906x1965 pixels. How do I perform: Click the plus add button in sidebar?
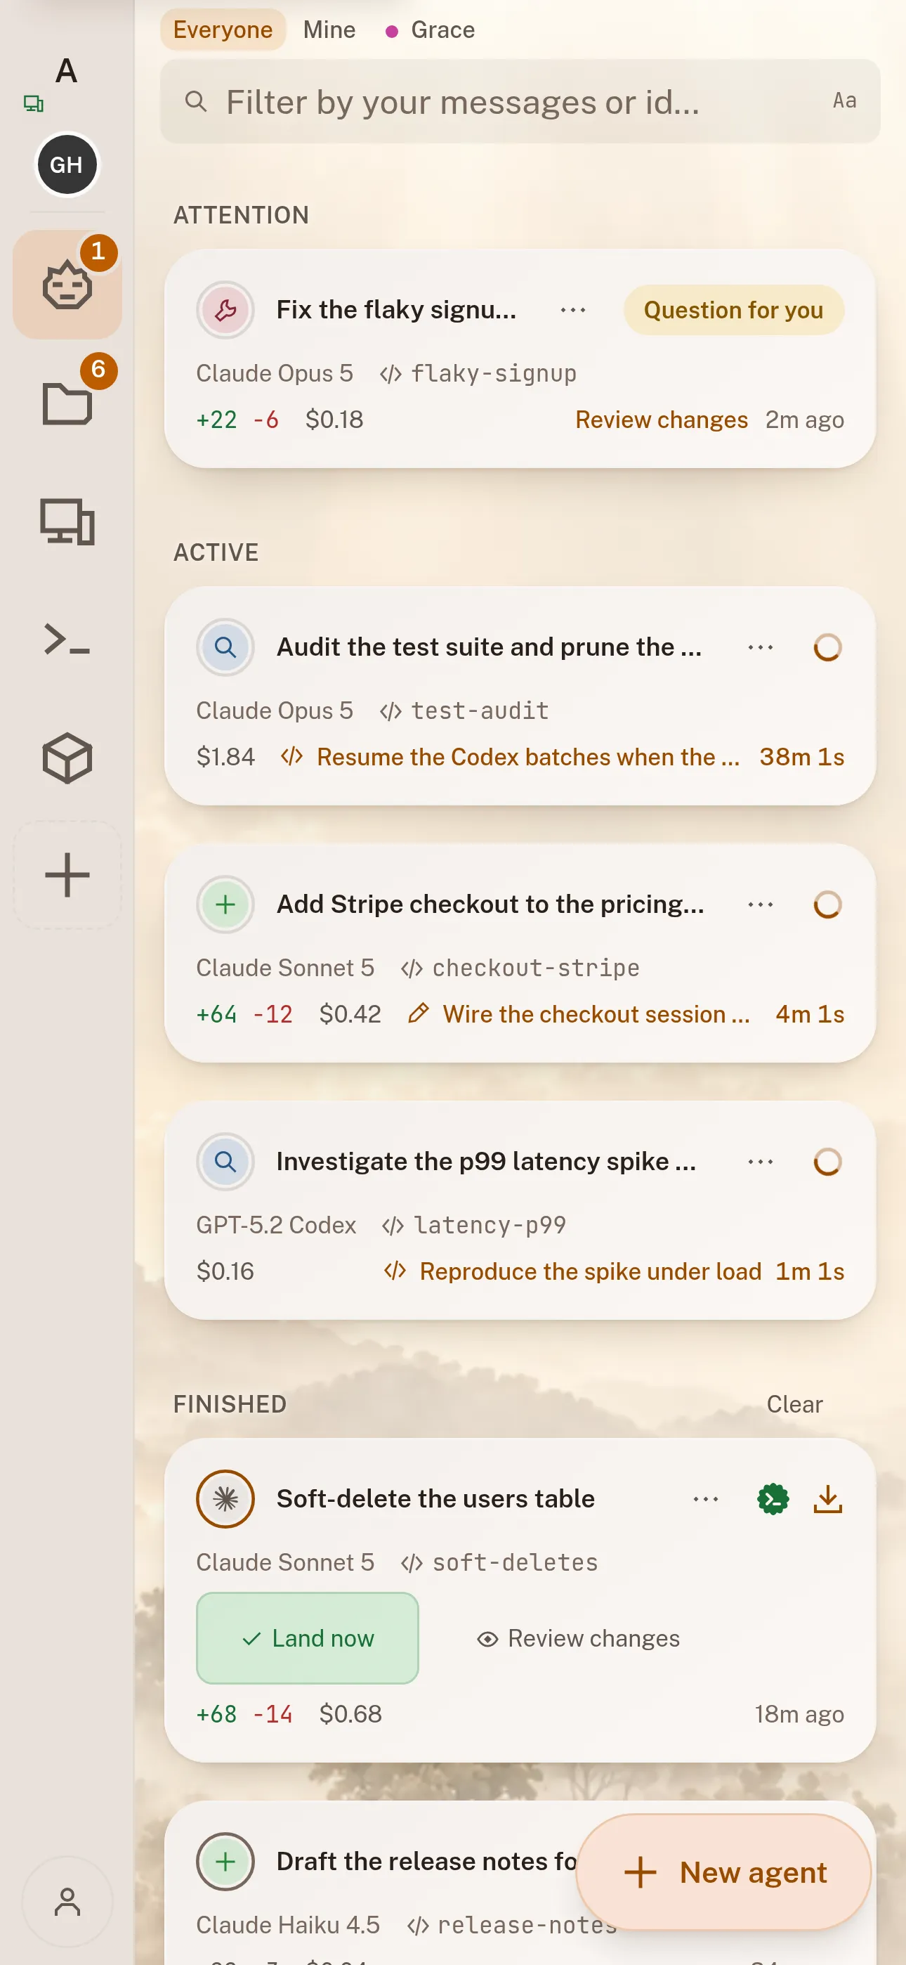(67, 875)
